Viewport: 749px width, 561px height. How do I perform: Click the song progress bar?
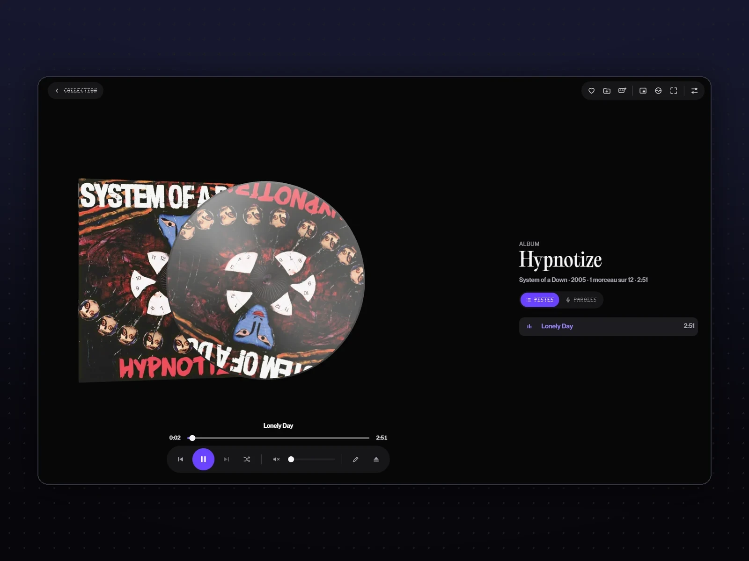[x=279, y=438]
